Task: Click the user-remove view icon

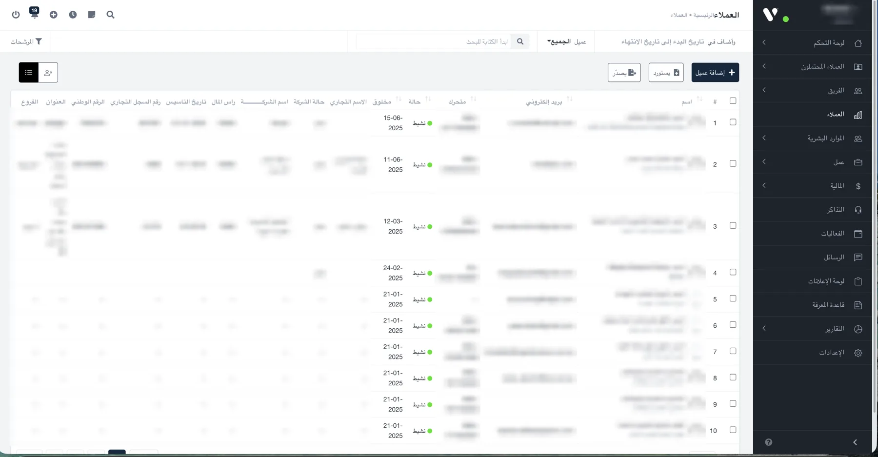Action: [x=48, y=73]
